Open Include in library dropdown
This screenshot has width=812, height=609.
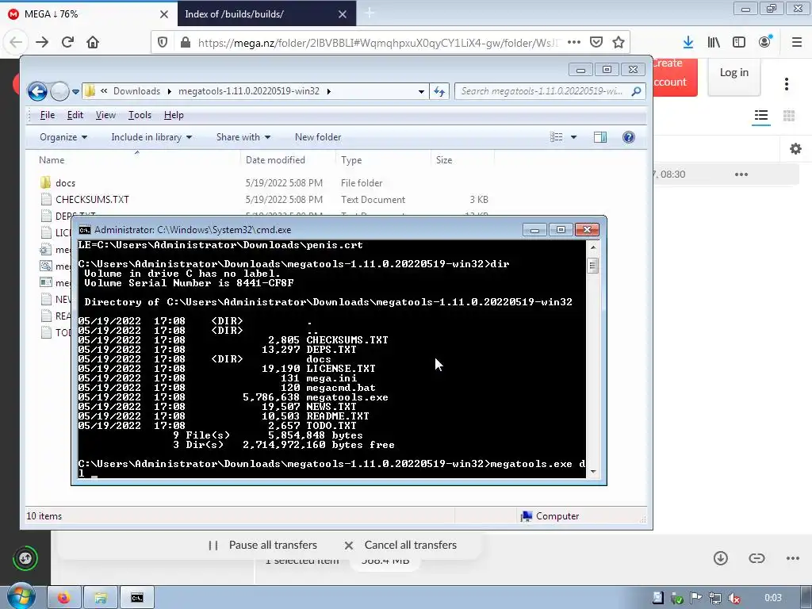151,137
